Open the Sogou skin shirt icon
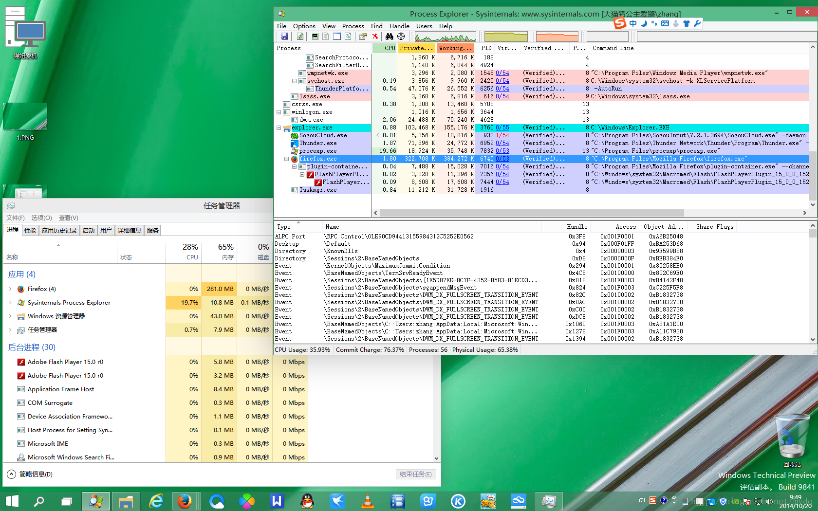 click(687, 23)
